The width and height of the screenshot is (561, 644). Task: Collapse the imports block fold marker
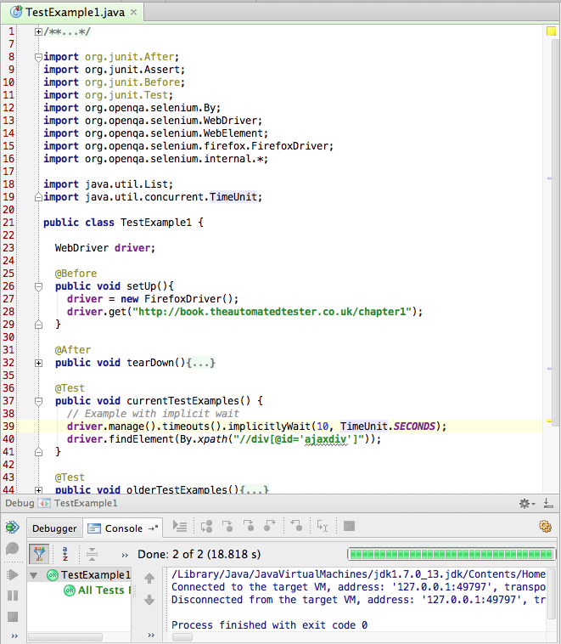(x=38, y=57)
